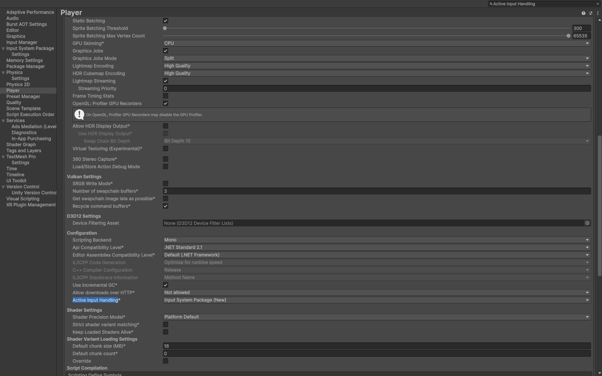
Task: Open the GPU Skinning dropdown
Action: 377,43
